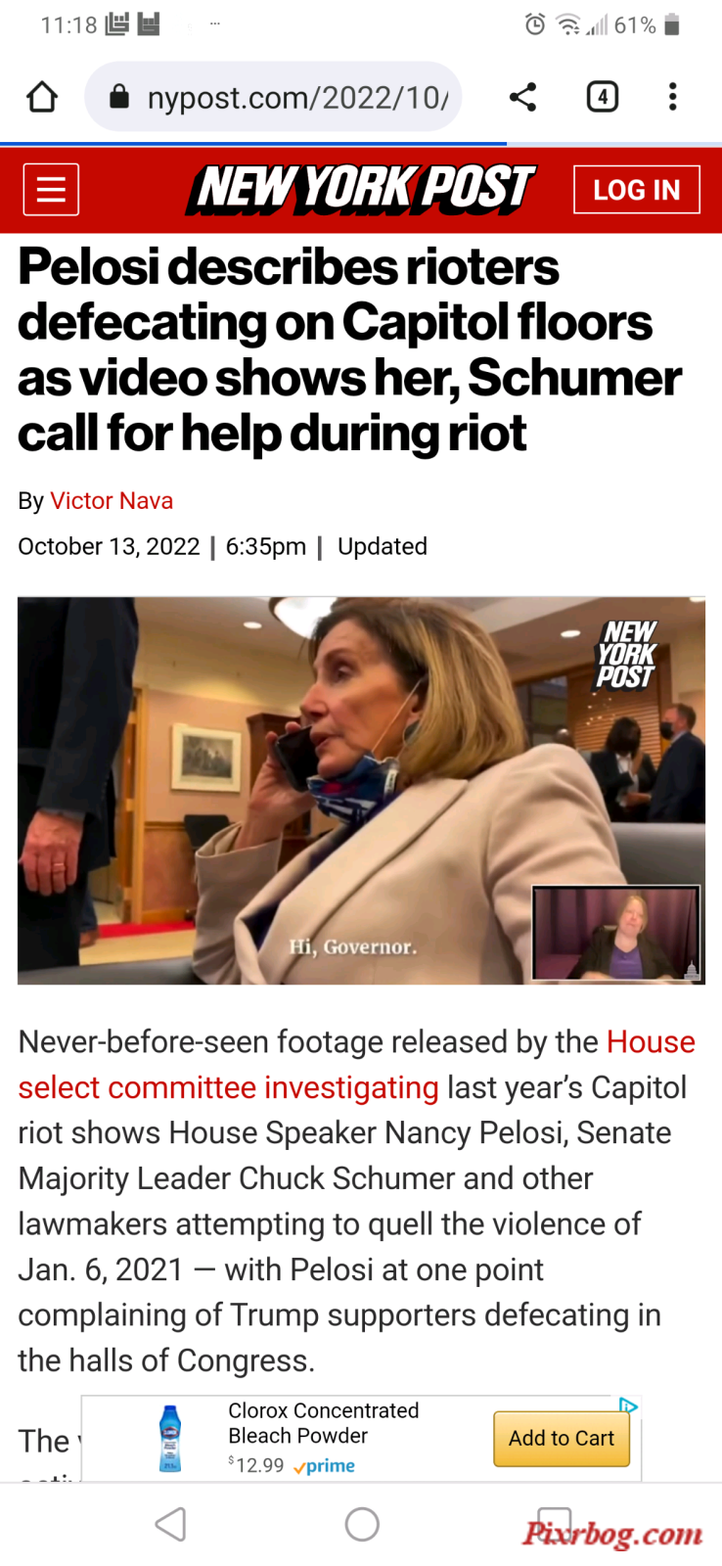Open the AdChoices icon on the ad
The image size is (722, 1566).
coord(628,1405)
